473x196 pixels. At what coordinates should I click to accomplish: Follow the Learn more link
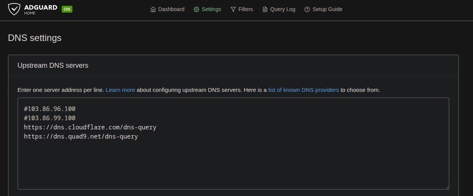point(120,90)
